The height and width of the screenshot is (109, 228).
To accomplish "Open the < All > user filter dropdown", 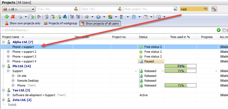I will pyautogui.click(x=19, y=9).
